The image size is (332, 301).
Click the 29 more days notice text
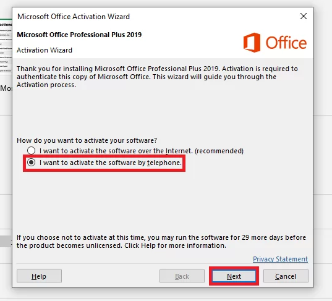coord(161,241)
